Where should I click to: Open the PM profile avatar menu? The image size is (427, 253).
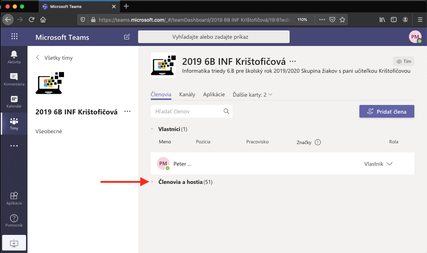coord(415,37)
